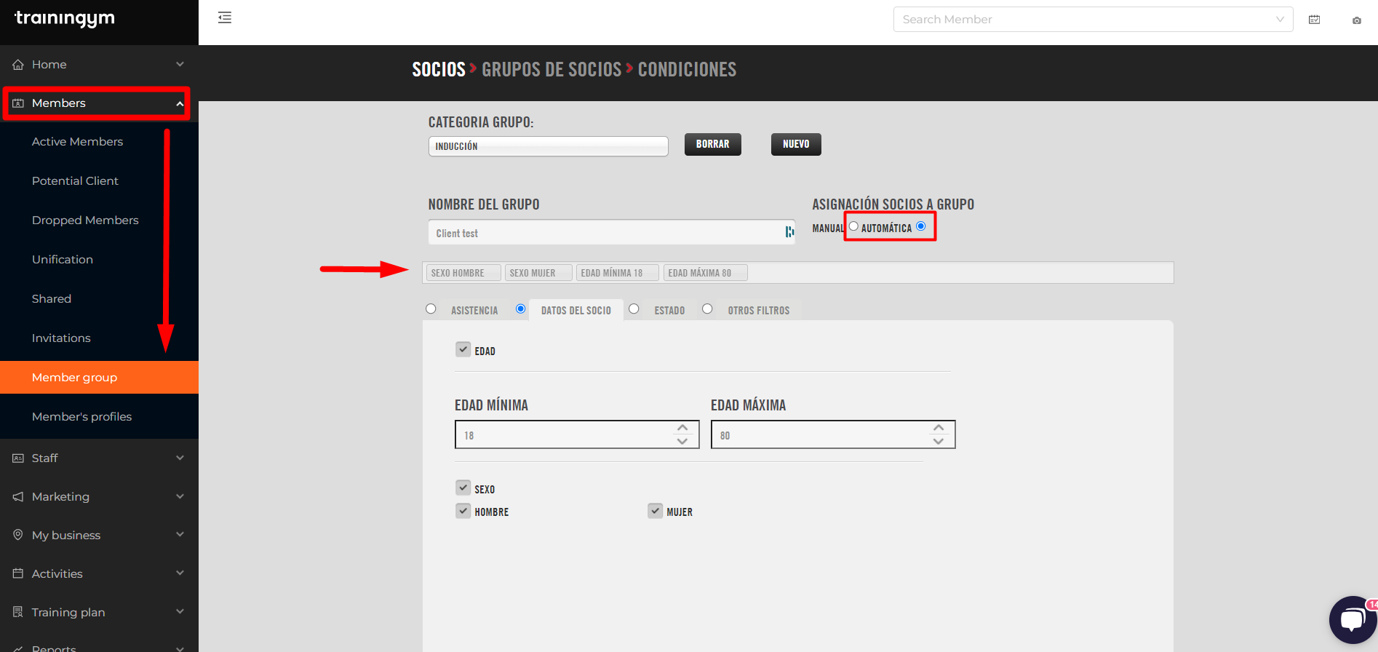The image size is (1378, 652).
Task: Open Member's profiles in sidebar
Action: tap(81, 417)
